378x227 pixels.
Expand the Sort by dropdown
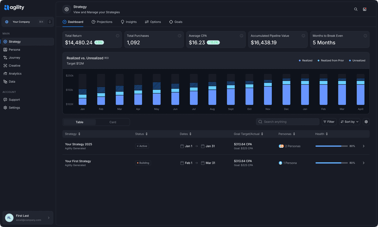(349, 122)
